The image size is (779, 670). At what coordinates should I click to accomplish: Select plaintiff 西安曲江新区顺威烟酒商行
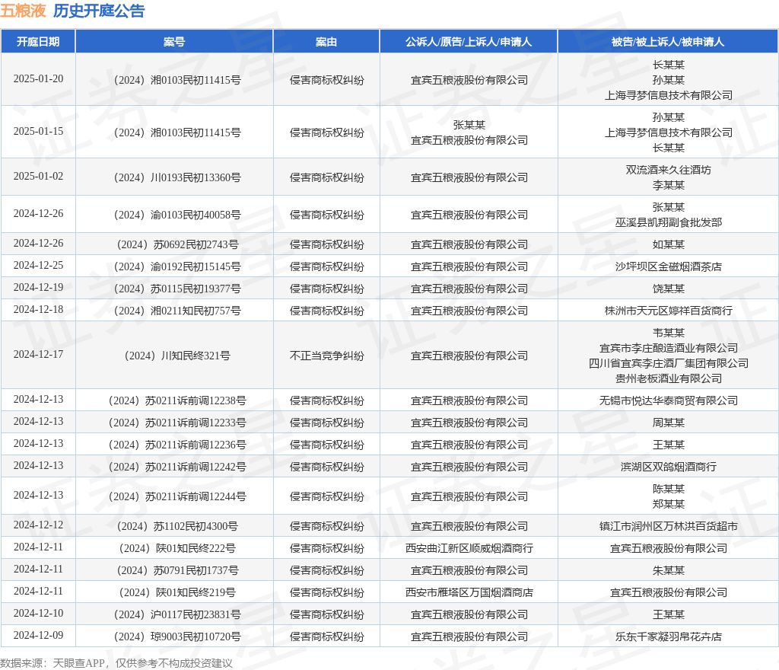pyautogui.click(x=469, y=548)
